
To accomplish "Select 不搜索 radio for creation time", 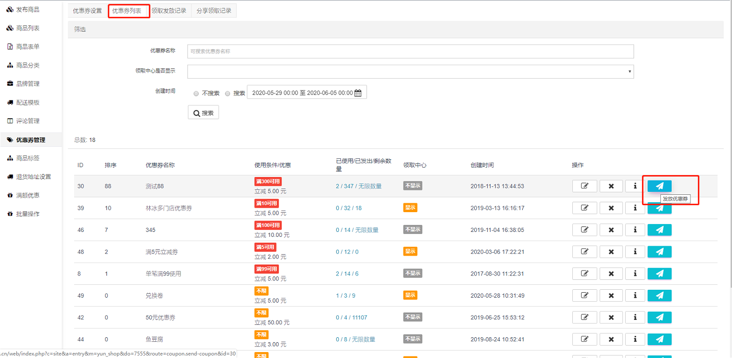I will click(196, 93).
